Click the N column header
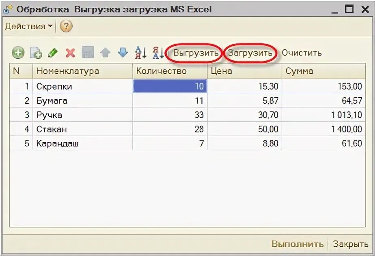Image resolution: width=375 pixels, height=256 pixels. pos(21,71)
